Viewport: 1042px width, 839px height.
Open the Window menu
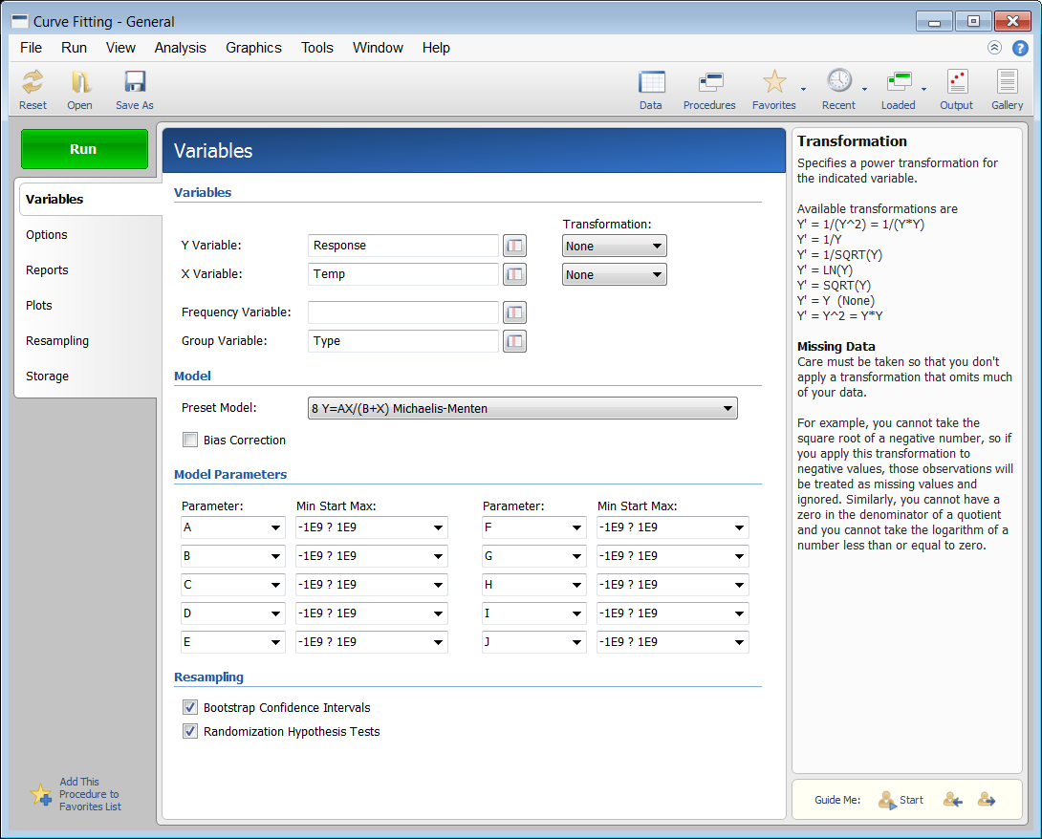(x=378, y=48)
